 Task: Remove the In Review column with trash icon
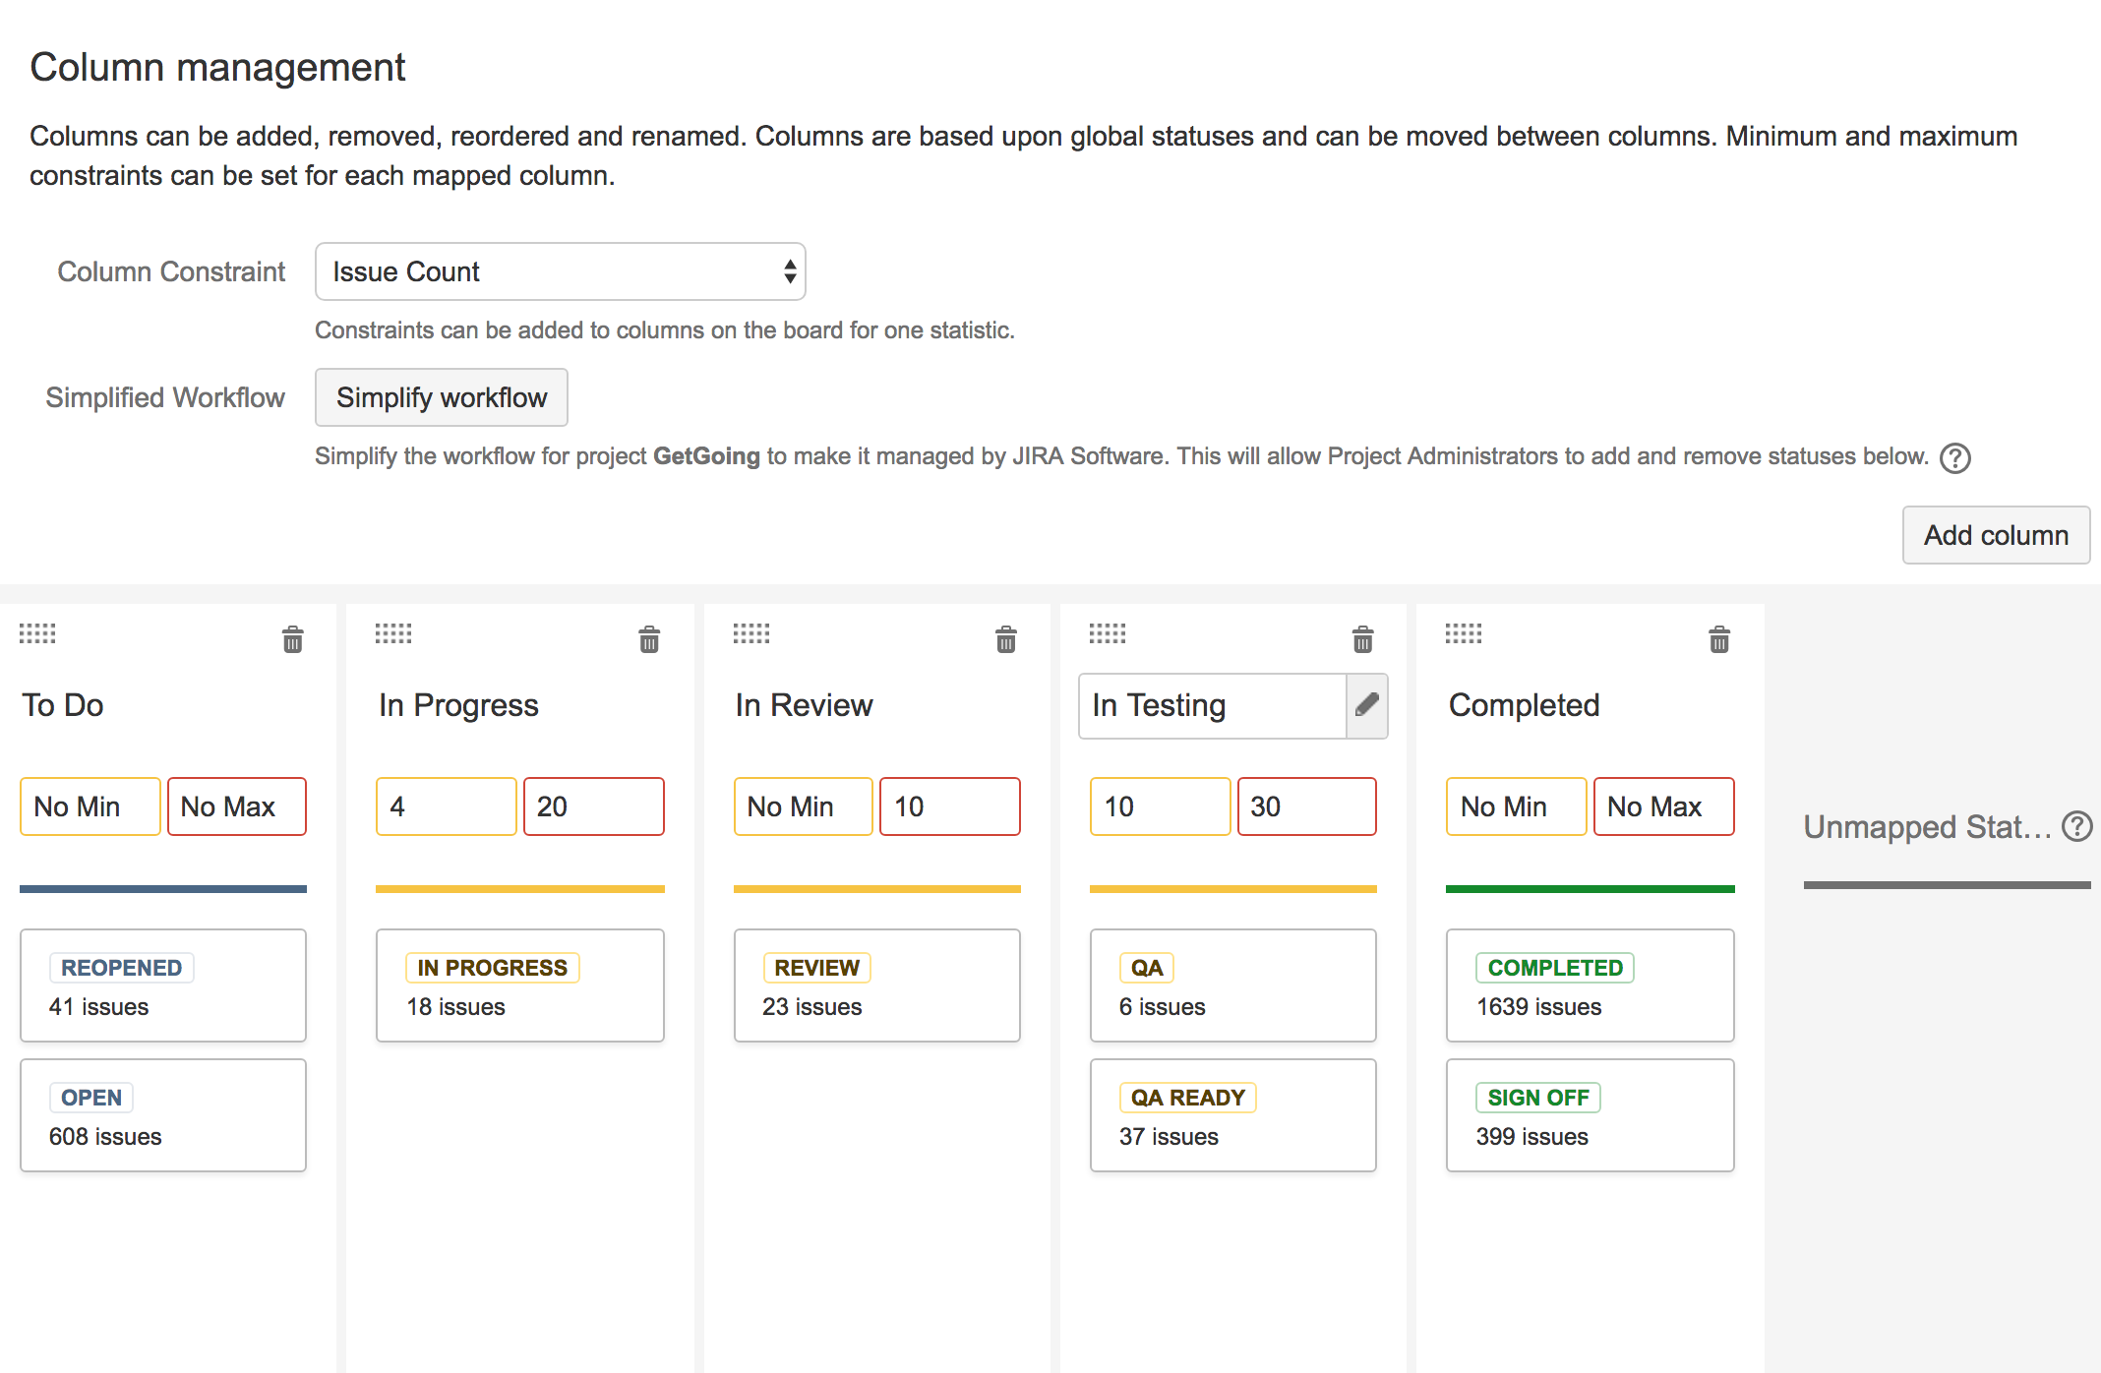[x=1006, y=639]
